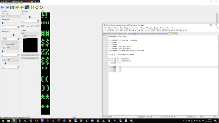Image resolution: width=219 pixels, height=123 pixels.
Task: Click the Starting bit field showing 1214288
Action: (x=9, y=39)
